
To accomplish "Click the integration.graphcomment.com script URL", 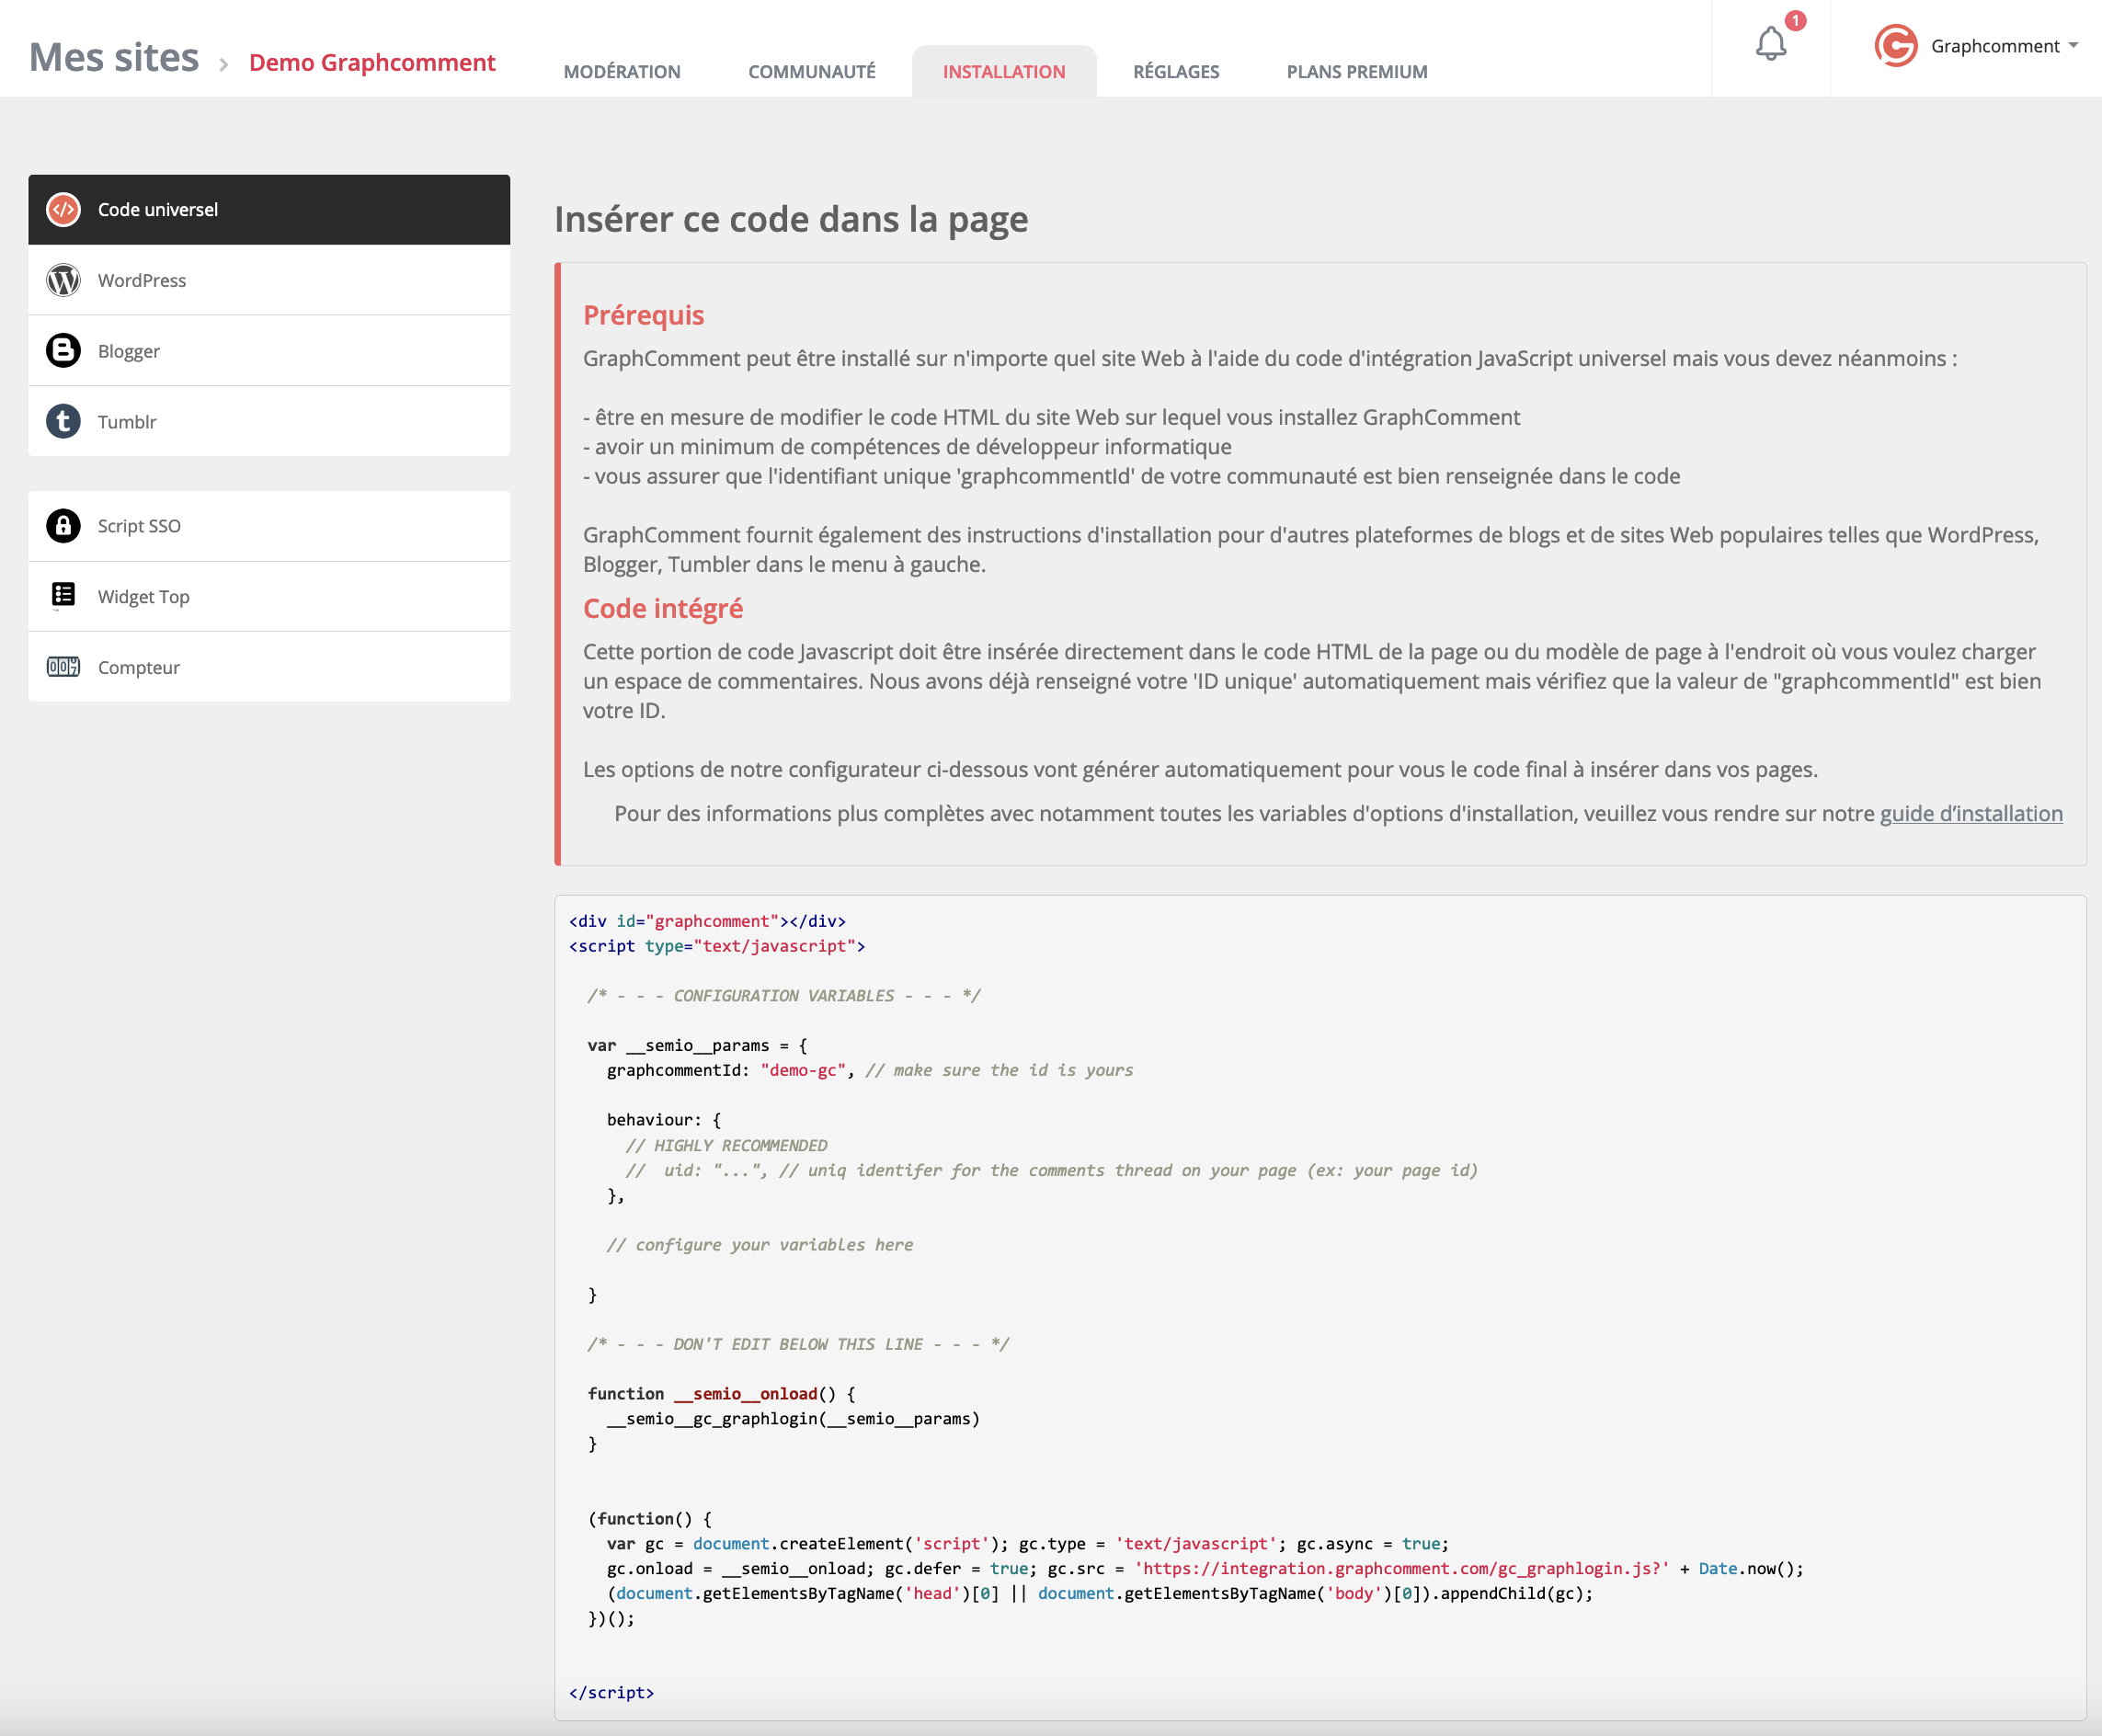I will click(1401, 1568).
